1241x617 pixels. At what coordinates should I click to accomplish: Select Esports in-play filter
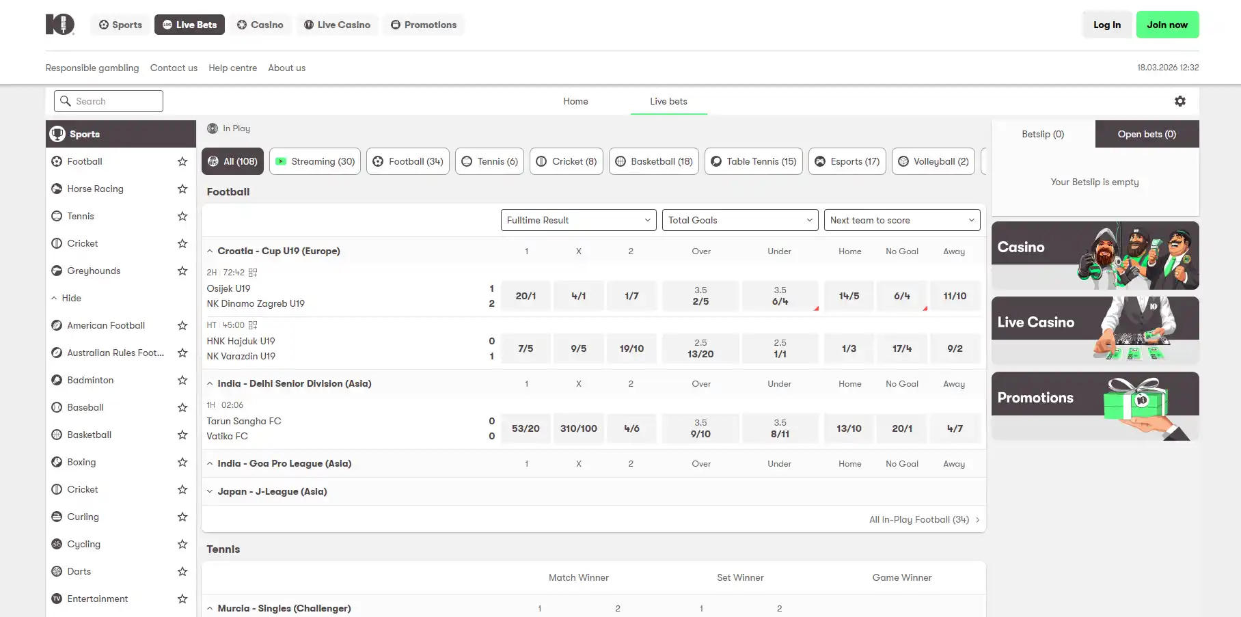847,161
